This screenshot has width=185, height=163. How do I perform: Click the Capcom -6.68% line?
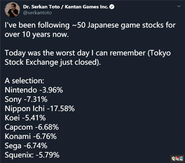point(32,127)
